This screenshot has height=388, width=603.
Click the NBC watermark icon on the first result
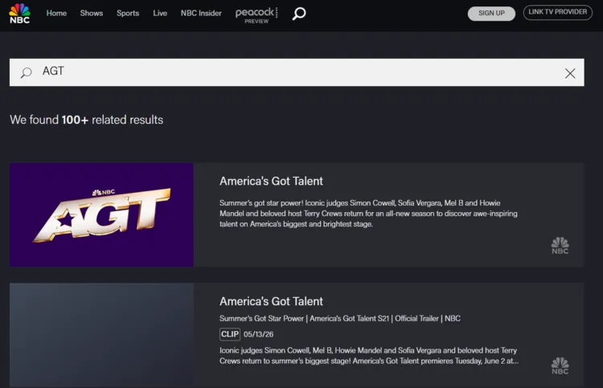560,246
